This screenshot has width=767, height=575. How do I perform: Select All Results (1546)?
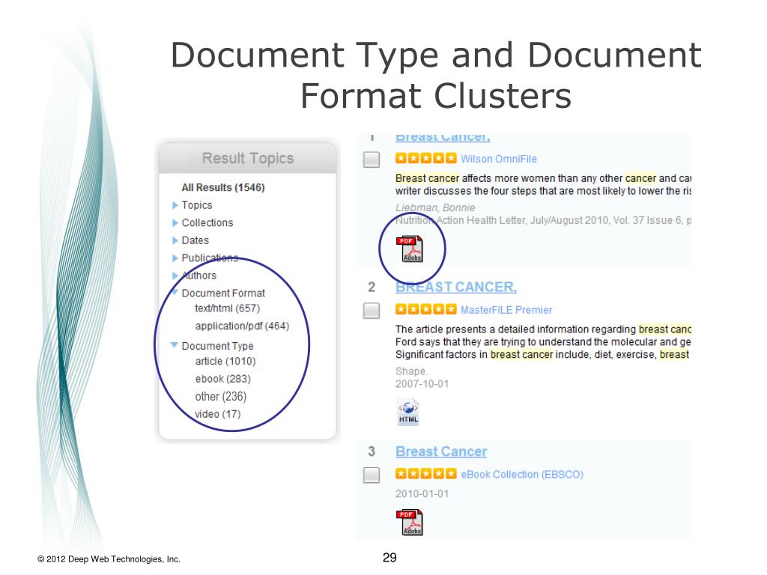[223, 187]
